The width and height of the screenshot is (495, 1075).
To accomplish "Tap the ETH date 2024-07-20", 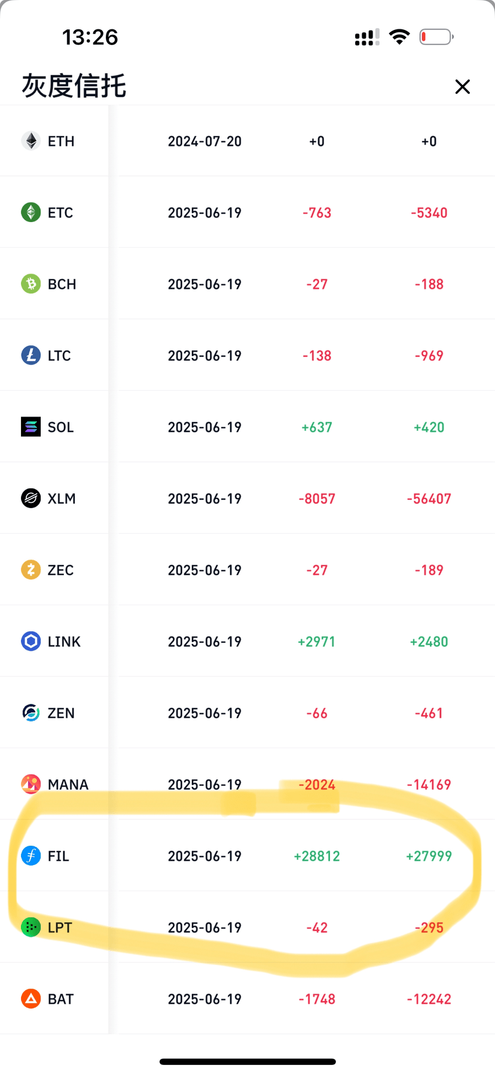I will tap(204, 141).
